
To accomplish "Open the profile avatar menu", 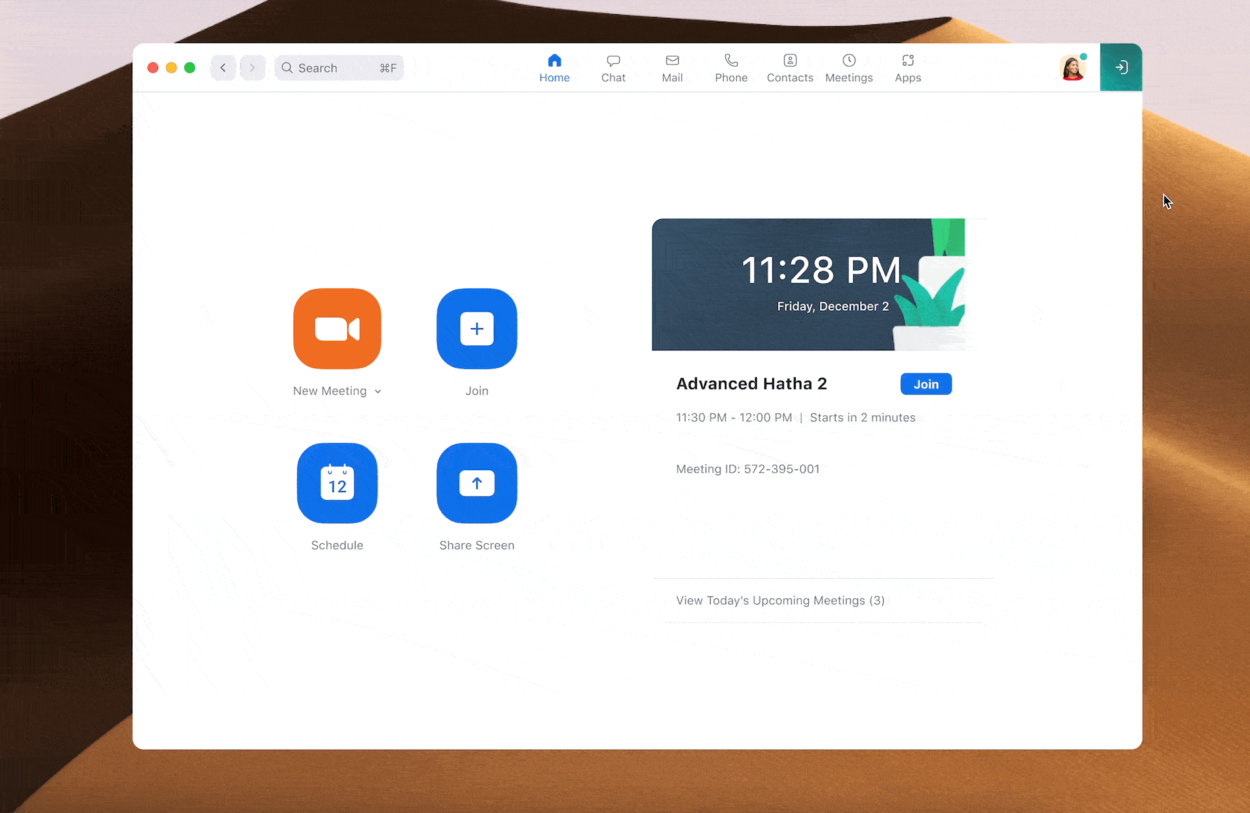I will pyautogui.click(x=1072, y=68).
